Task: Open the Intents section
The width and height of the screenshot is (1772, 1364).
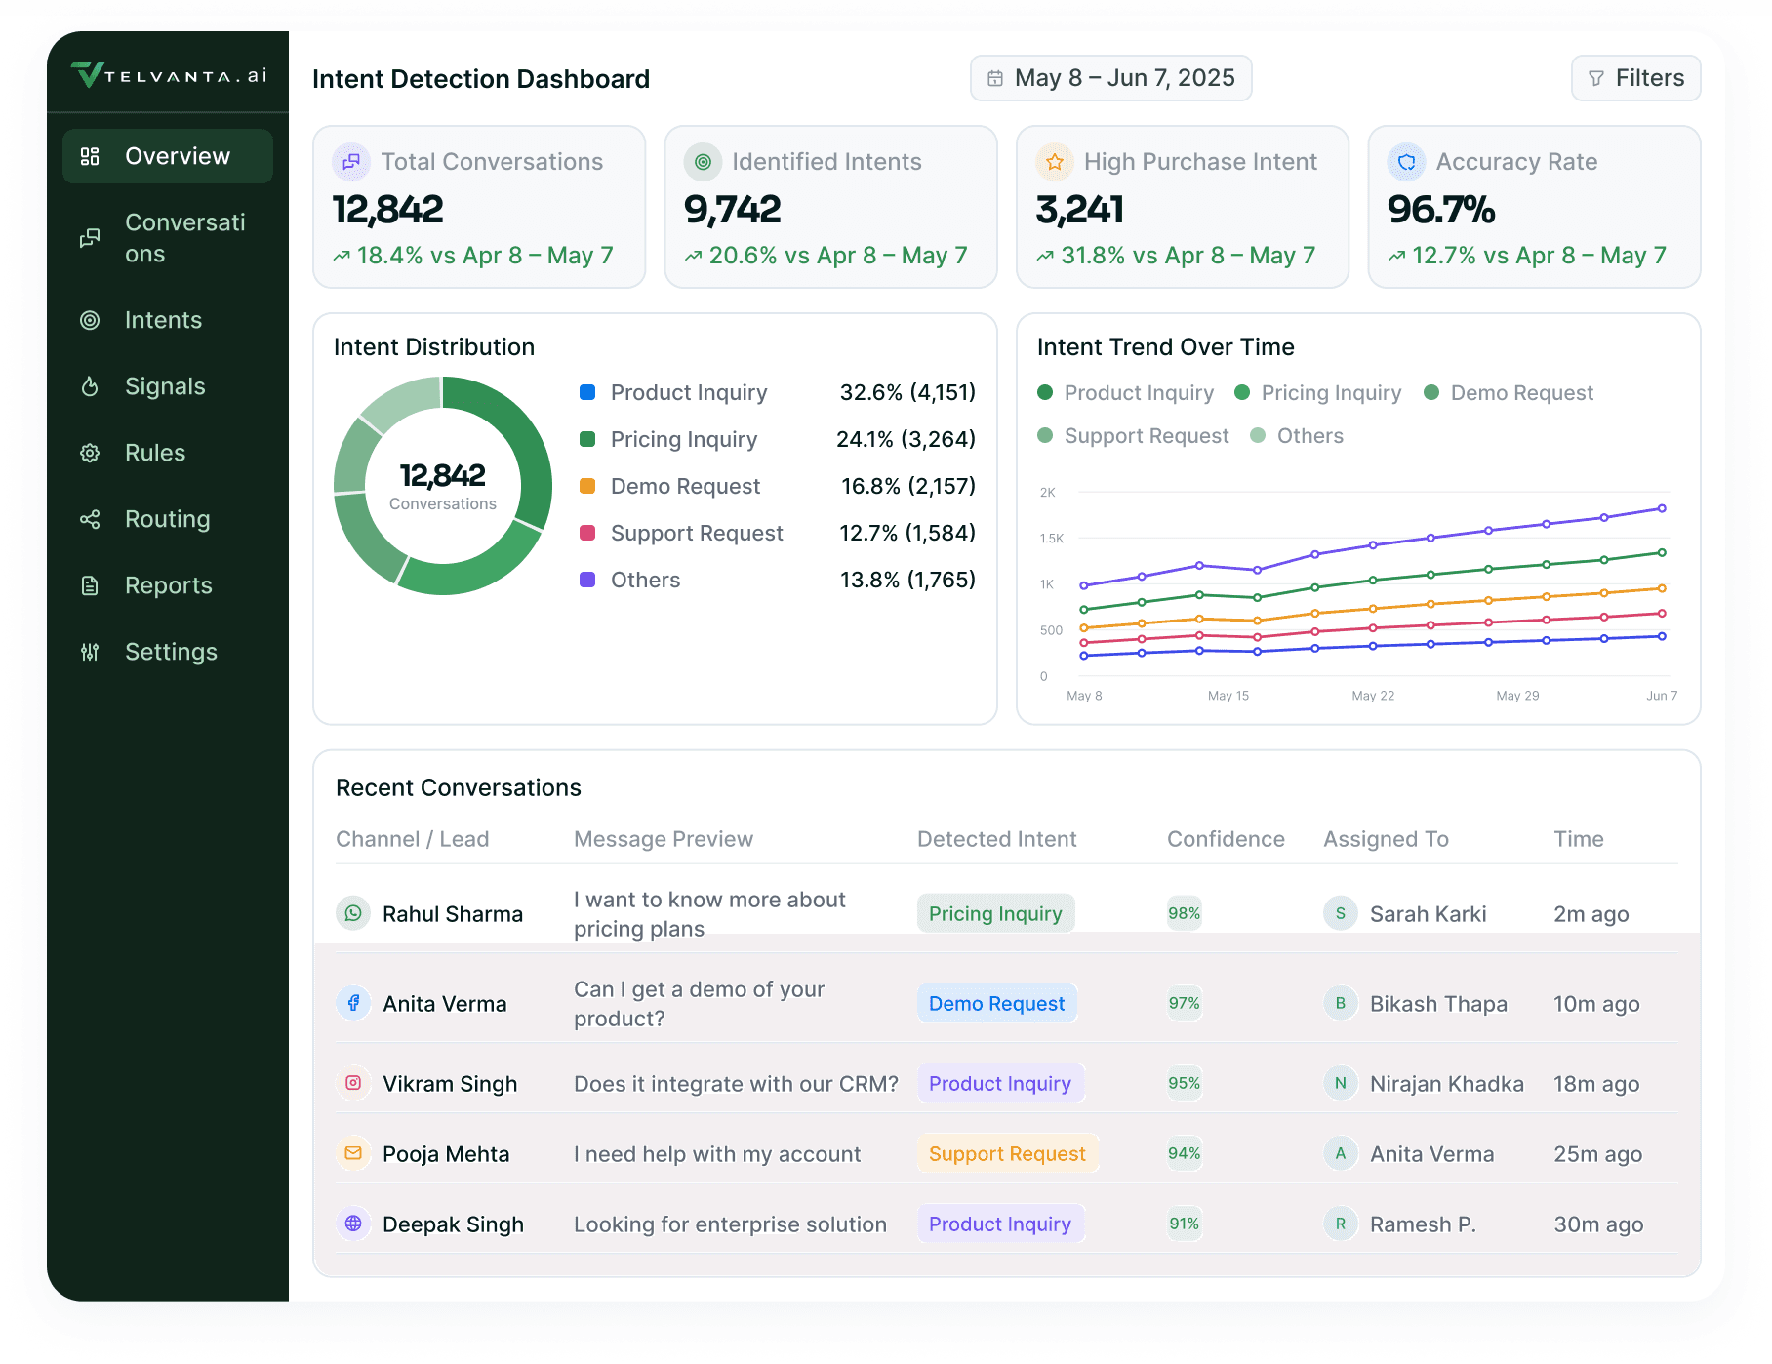Action: (x=168, y=320)
